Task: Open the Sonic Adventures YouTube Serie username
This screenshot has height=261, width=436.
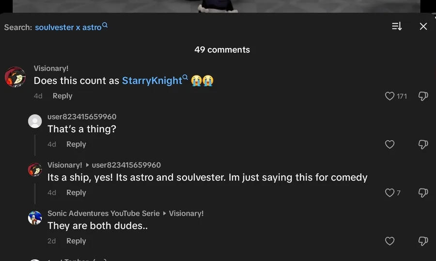Action: 103,214
